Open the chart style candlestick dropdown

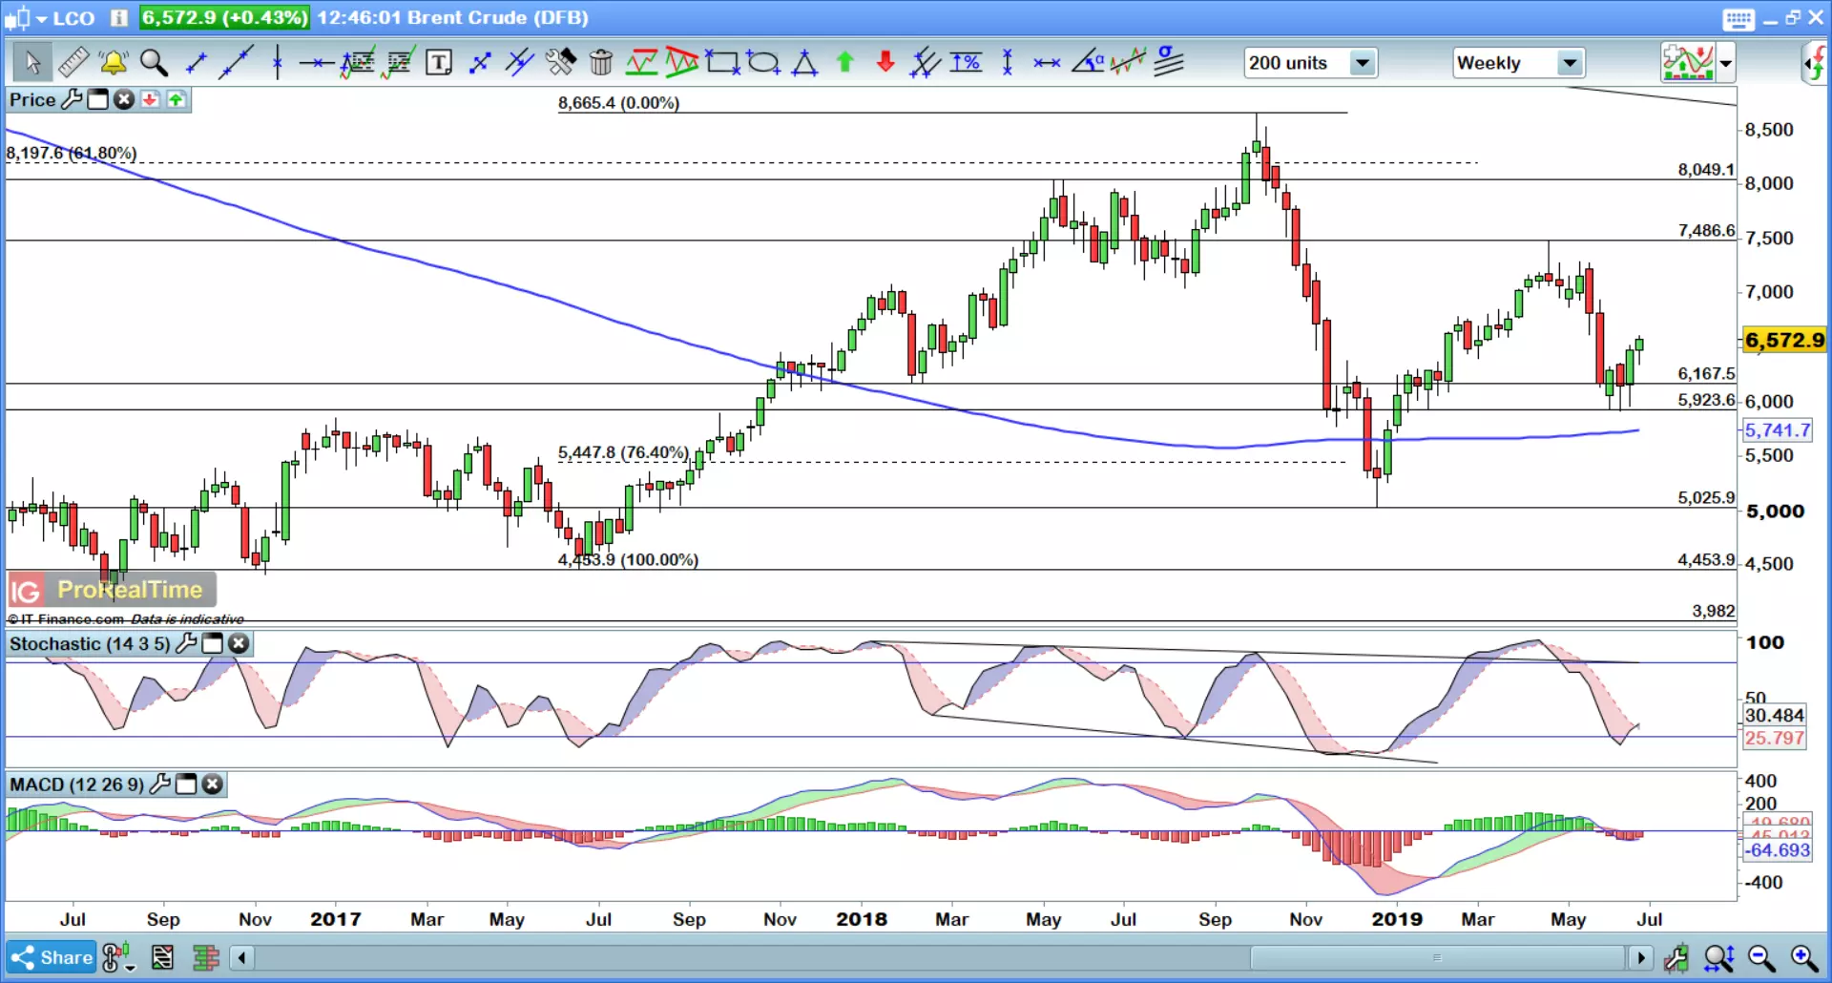(x=117, y=957)
